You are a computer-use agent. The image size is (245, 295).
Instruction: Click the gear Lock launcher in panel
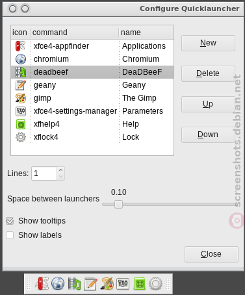(155, 283)
